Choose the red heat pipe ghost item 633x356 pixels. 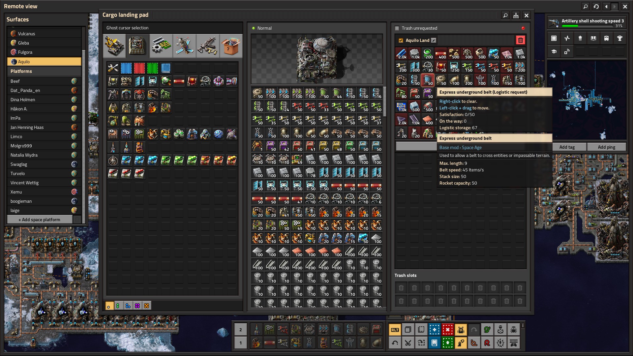179,81
